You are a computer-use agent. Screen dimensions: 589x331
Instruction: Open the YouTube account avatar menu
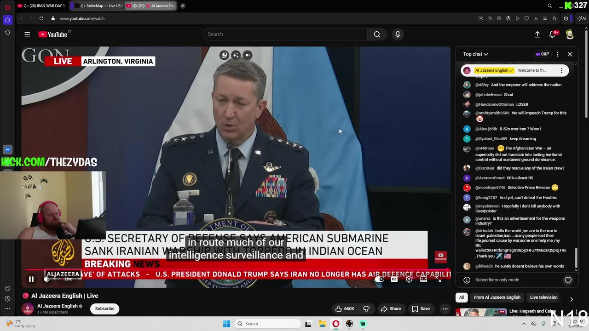570,34
